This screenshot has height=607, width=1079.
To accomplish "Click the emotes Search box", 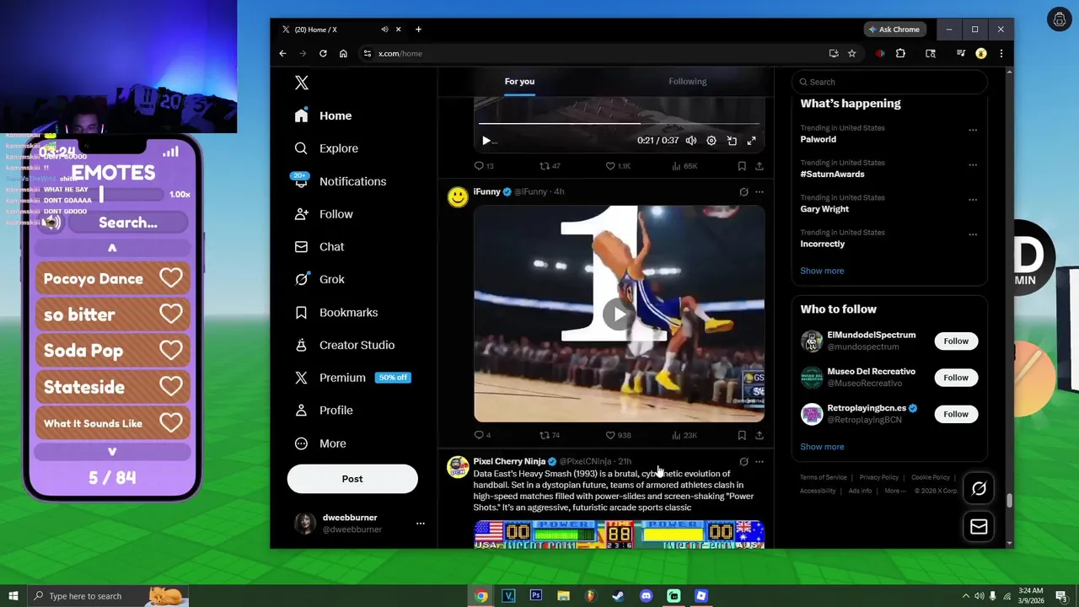I will (x=128, y=223).
